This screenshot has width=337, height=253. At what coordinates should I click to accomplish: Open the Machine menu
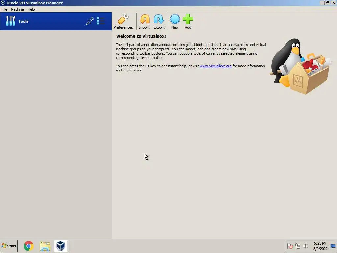tap(17, 9)
